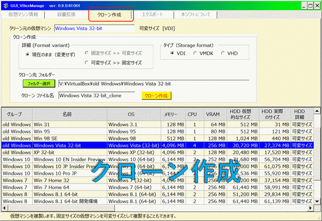Click the 17,520 MB actual size cell
322x221 pixels.
(275, 152)
